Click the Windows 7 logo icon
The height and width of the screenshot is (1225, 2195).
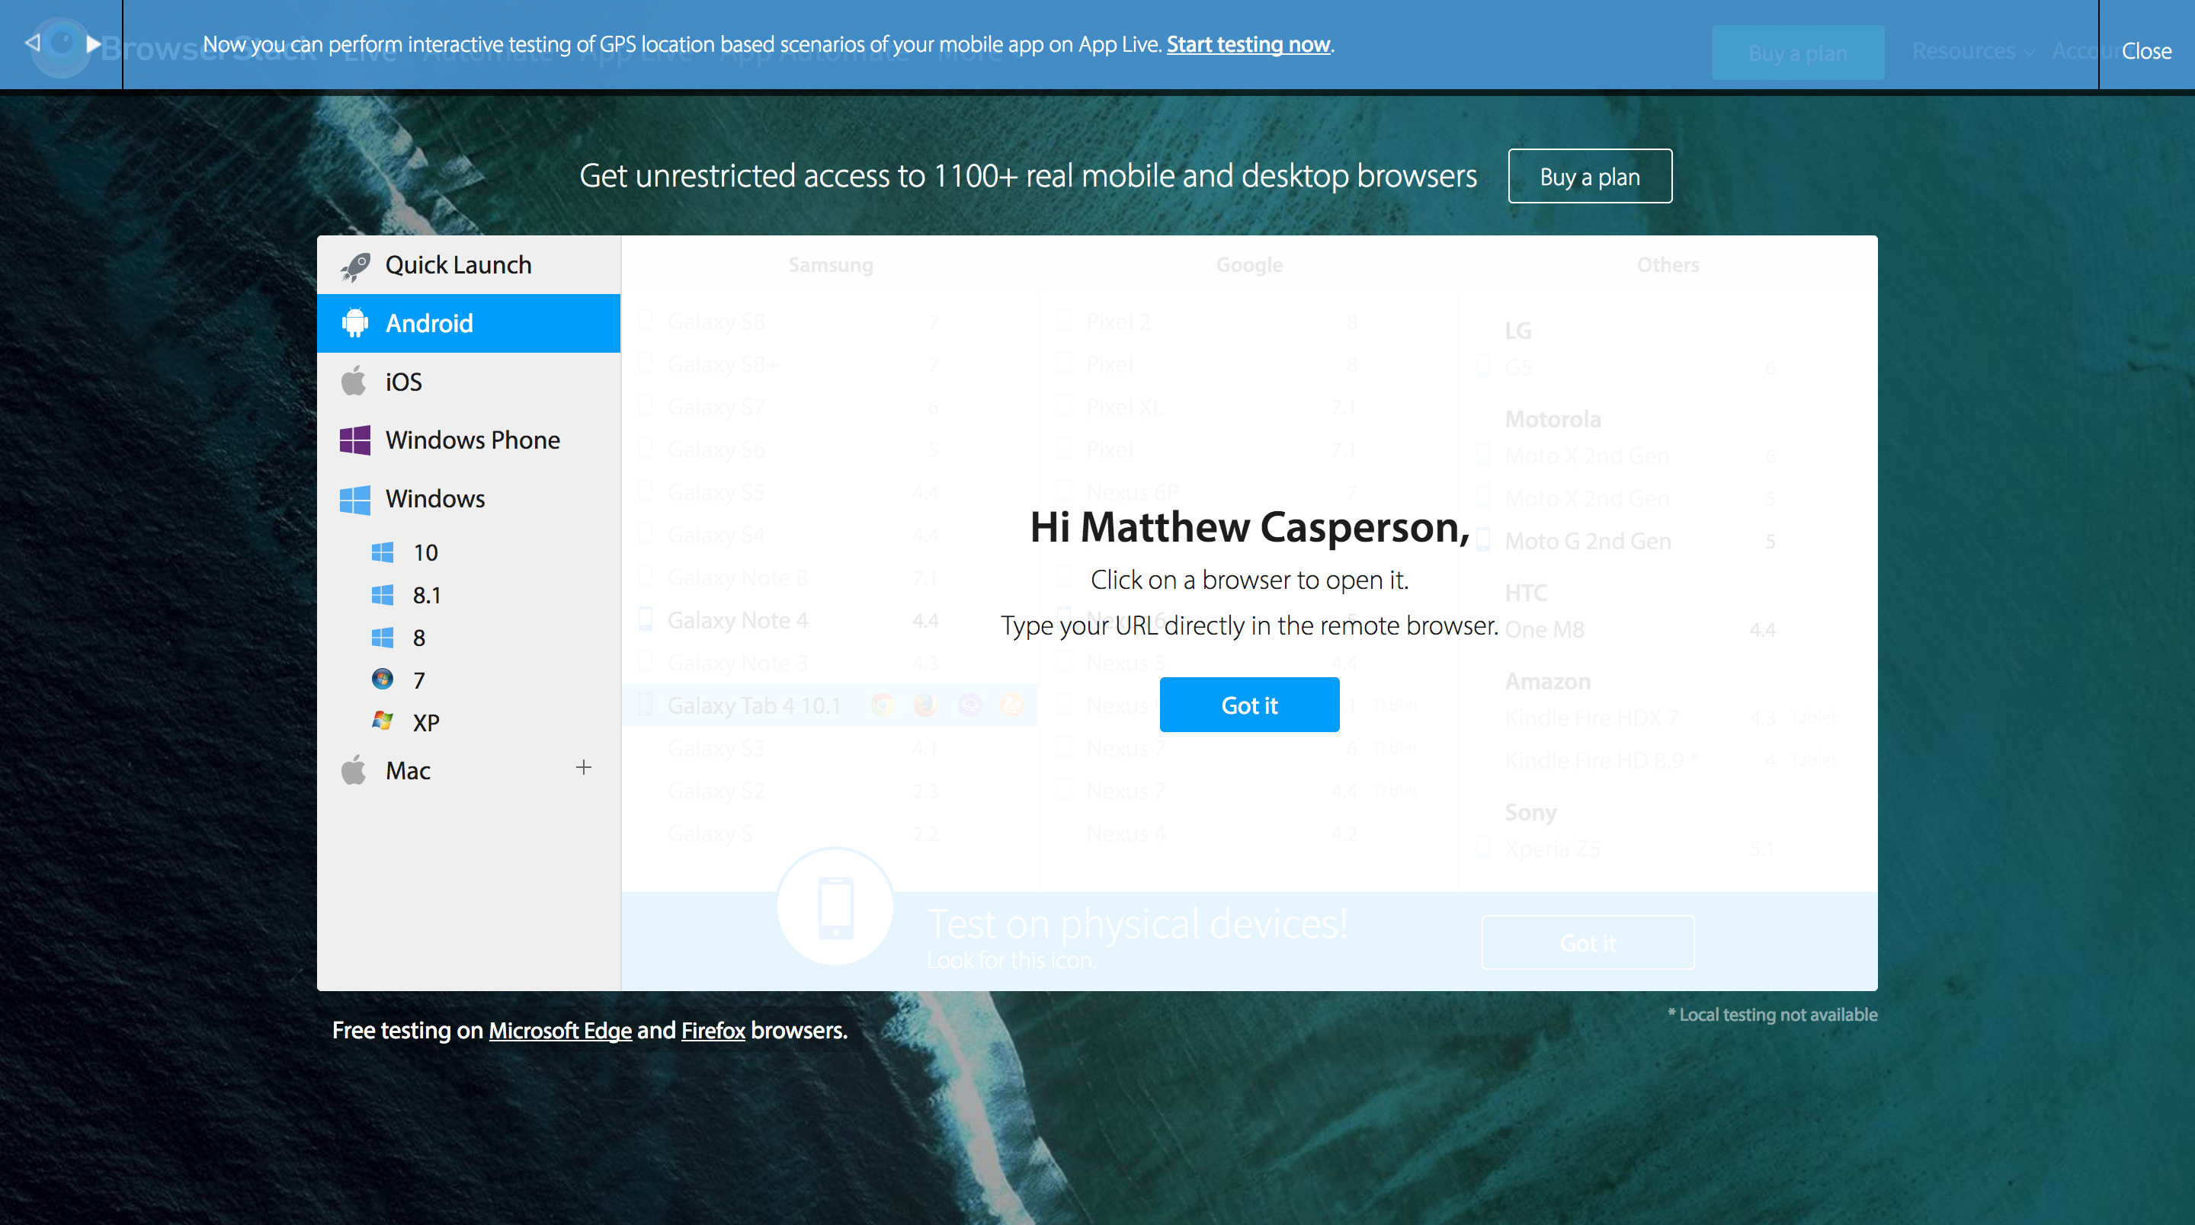(x=382, y=679)
